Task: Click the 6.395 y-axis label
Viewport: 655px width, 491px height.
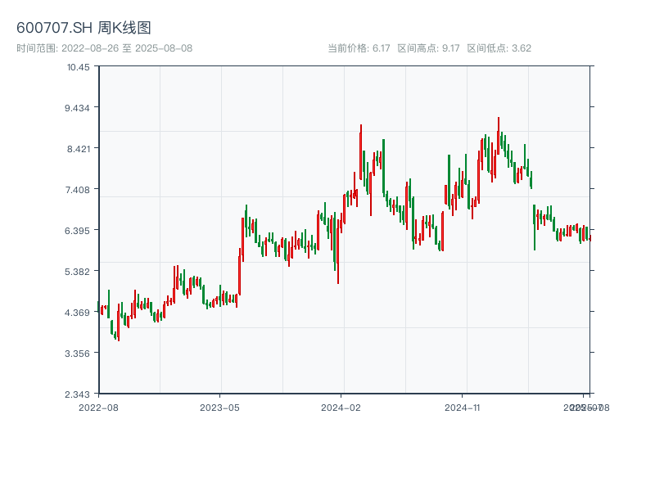Action: [79, 231]
